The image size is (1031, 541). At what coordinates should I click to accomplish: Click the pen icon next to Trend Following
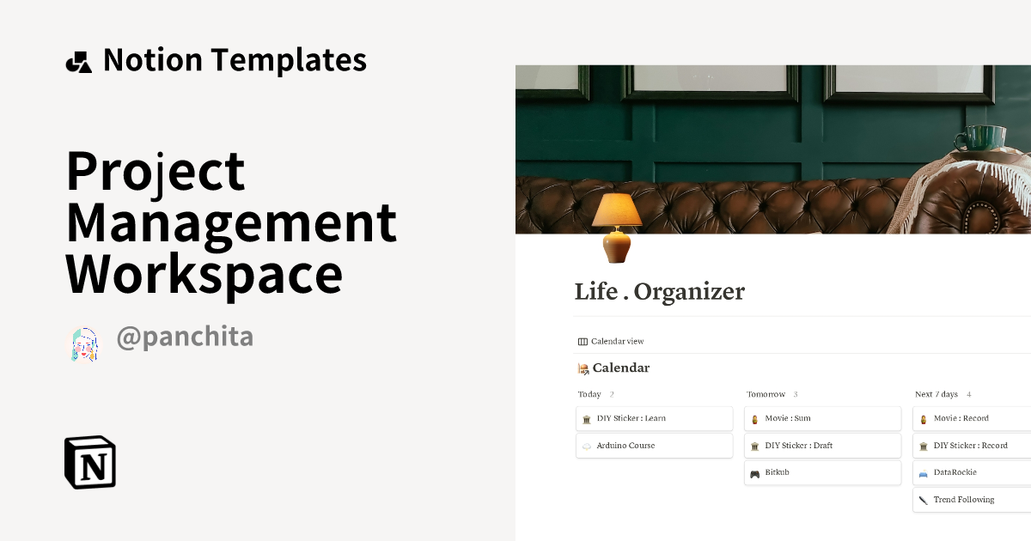click(924, 499)
